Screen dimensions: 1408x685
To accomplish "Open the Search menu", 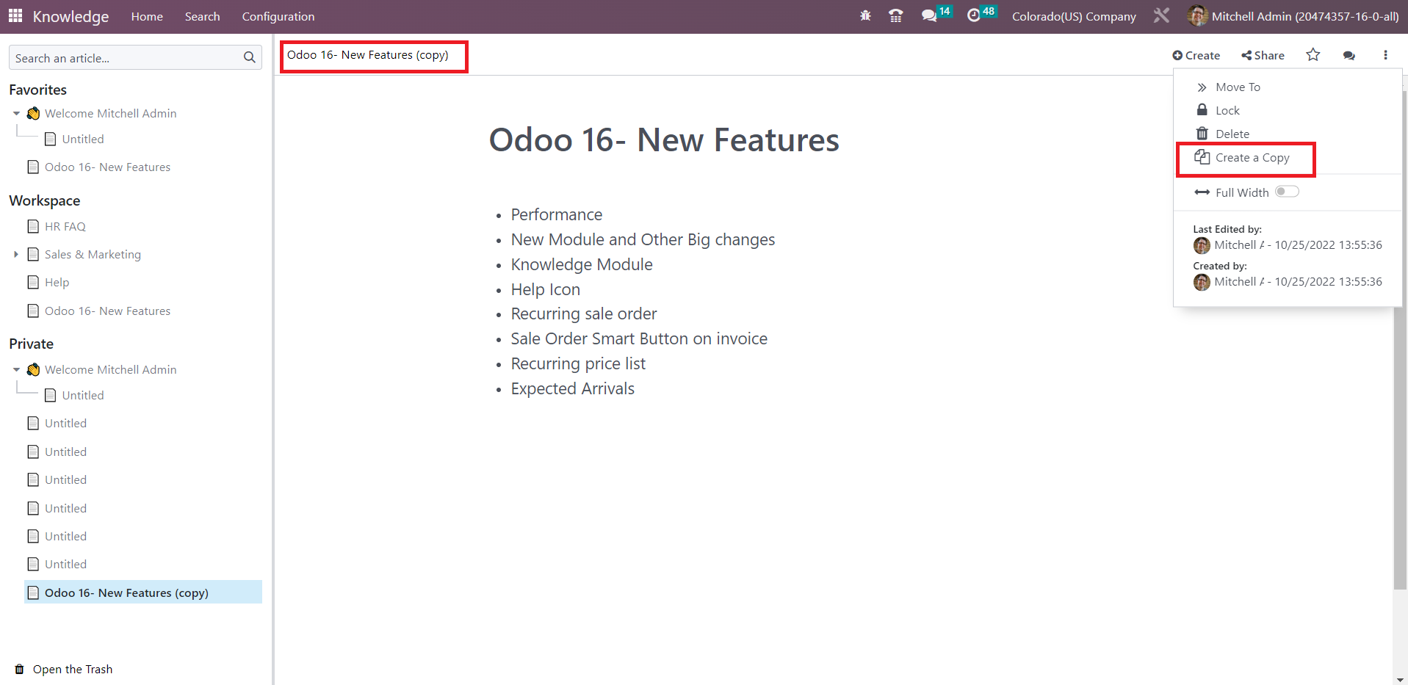I will tap(202, 16).
